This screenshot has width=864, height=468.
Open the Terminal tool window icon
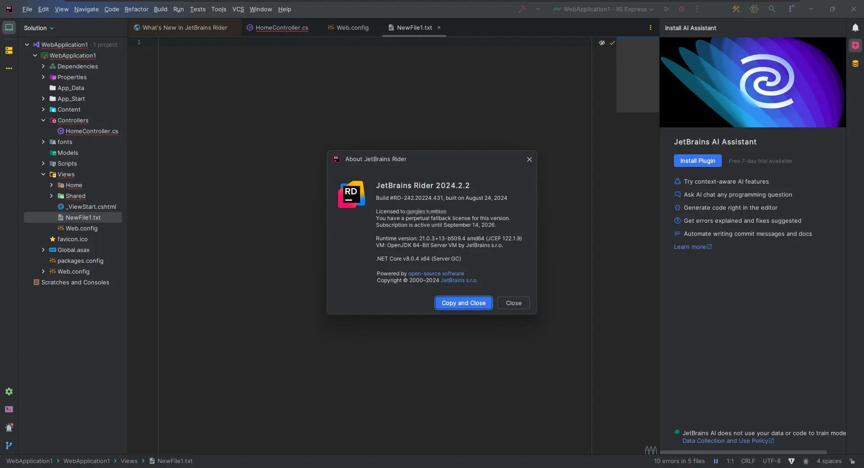click(x=9, y=409)
